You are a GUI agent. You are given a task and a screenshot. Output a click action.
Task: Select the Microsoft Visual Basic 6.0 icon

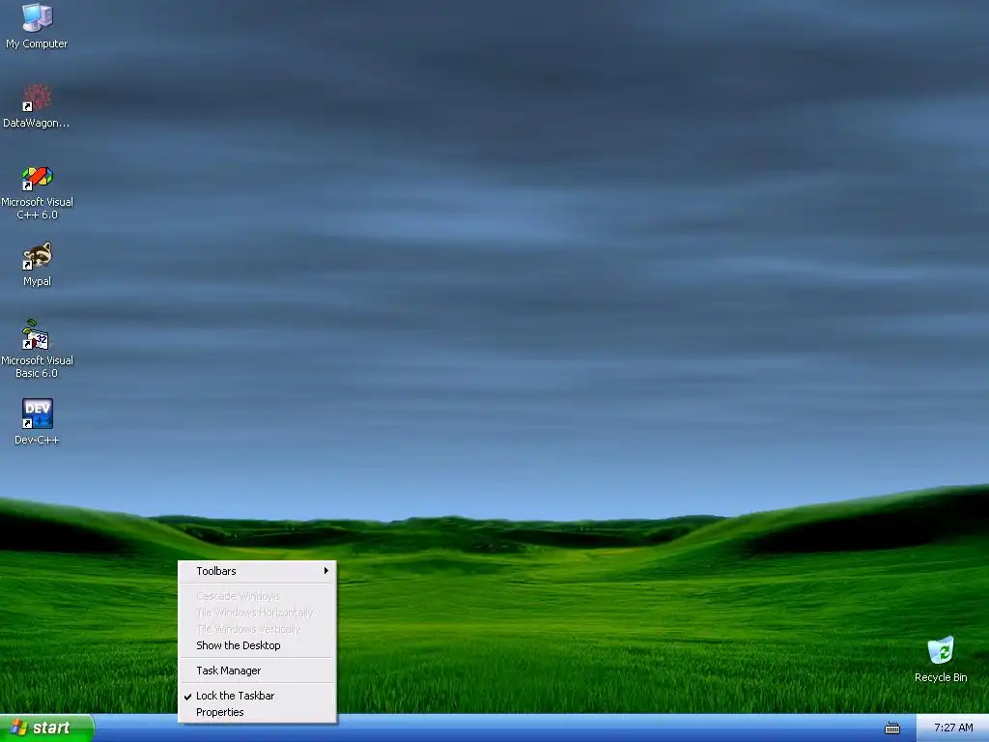[36, 335]
